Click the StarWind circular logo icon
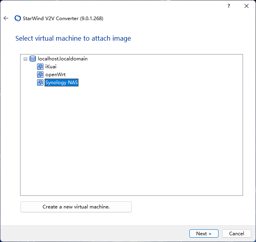Image resolution: width=256 pixels, height=242 pixels. pos(18,18)
